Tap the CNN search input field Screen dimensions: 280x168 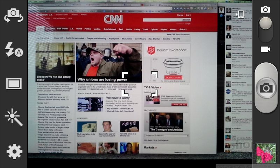pos(162,20)
